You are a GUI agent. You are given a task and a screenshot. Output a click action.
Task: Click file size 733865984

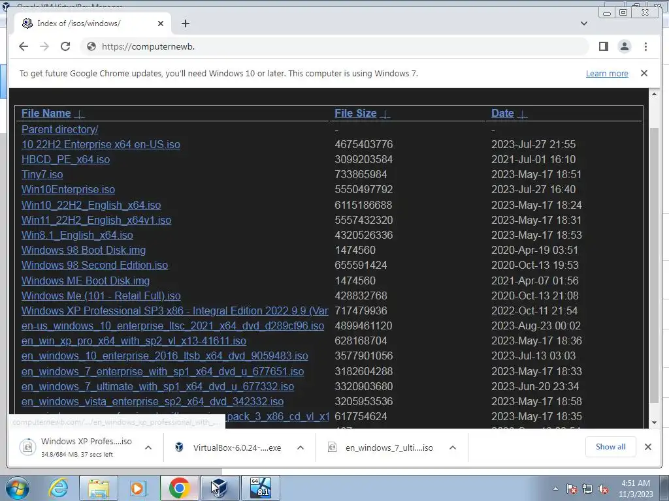(x=361, y=175)
